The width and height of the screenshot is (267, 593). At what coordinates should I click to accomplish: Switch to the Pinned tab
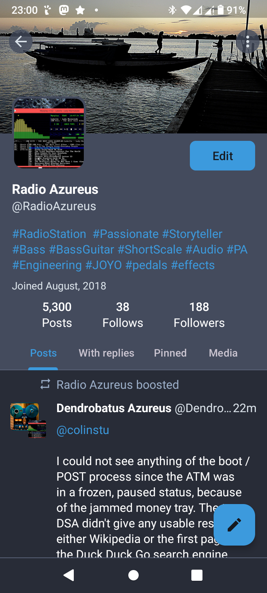(x=170, y=353)
